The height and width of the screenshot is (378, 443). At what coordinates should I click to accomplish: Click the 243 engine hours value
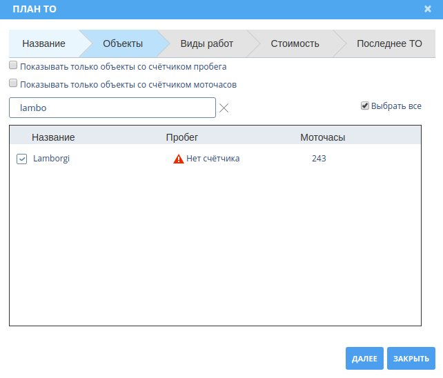(319, 159)
